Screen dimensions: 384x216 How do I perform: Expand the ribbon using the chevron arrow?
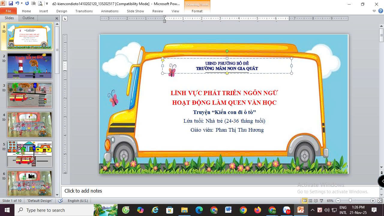(374, 11)
